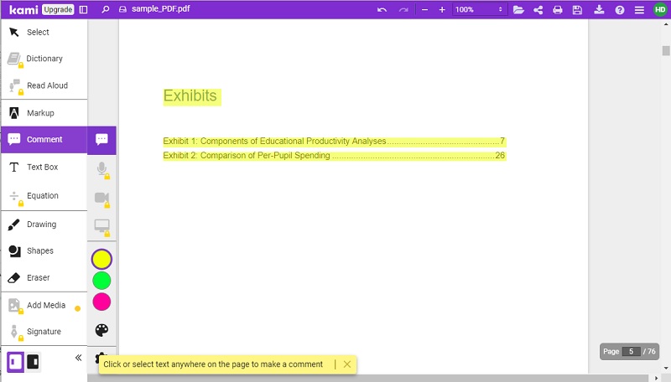Click the locked video comment camera
Screen dimensions: 671x382
[x=101, y=199]
